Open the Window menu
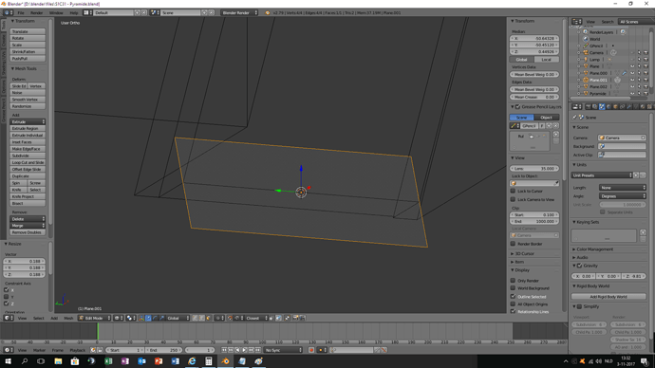 pyautogui.click(x=56, y=13)
